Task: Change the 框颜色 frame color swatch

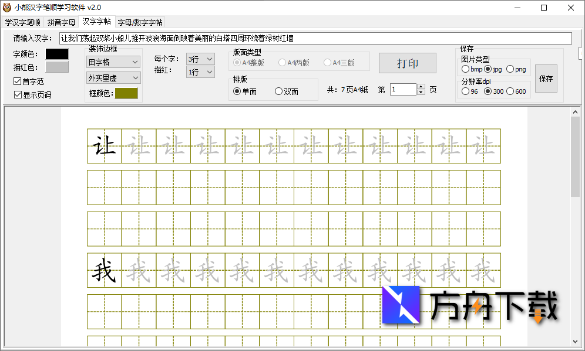Action: [x=127, y=93]
